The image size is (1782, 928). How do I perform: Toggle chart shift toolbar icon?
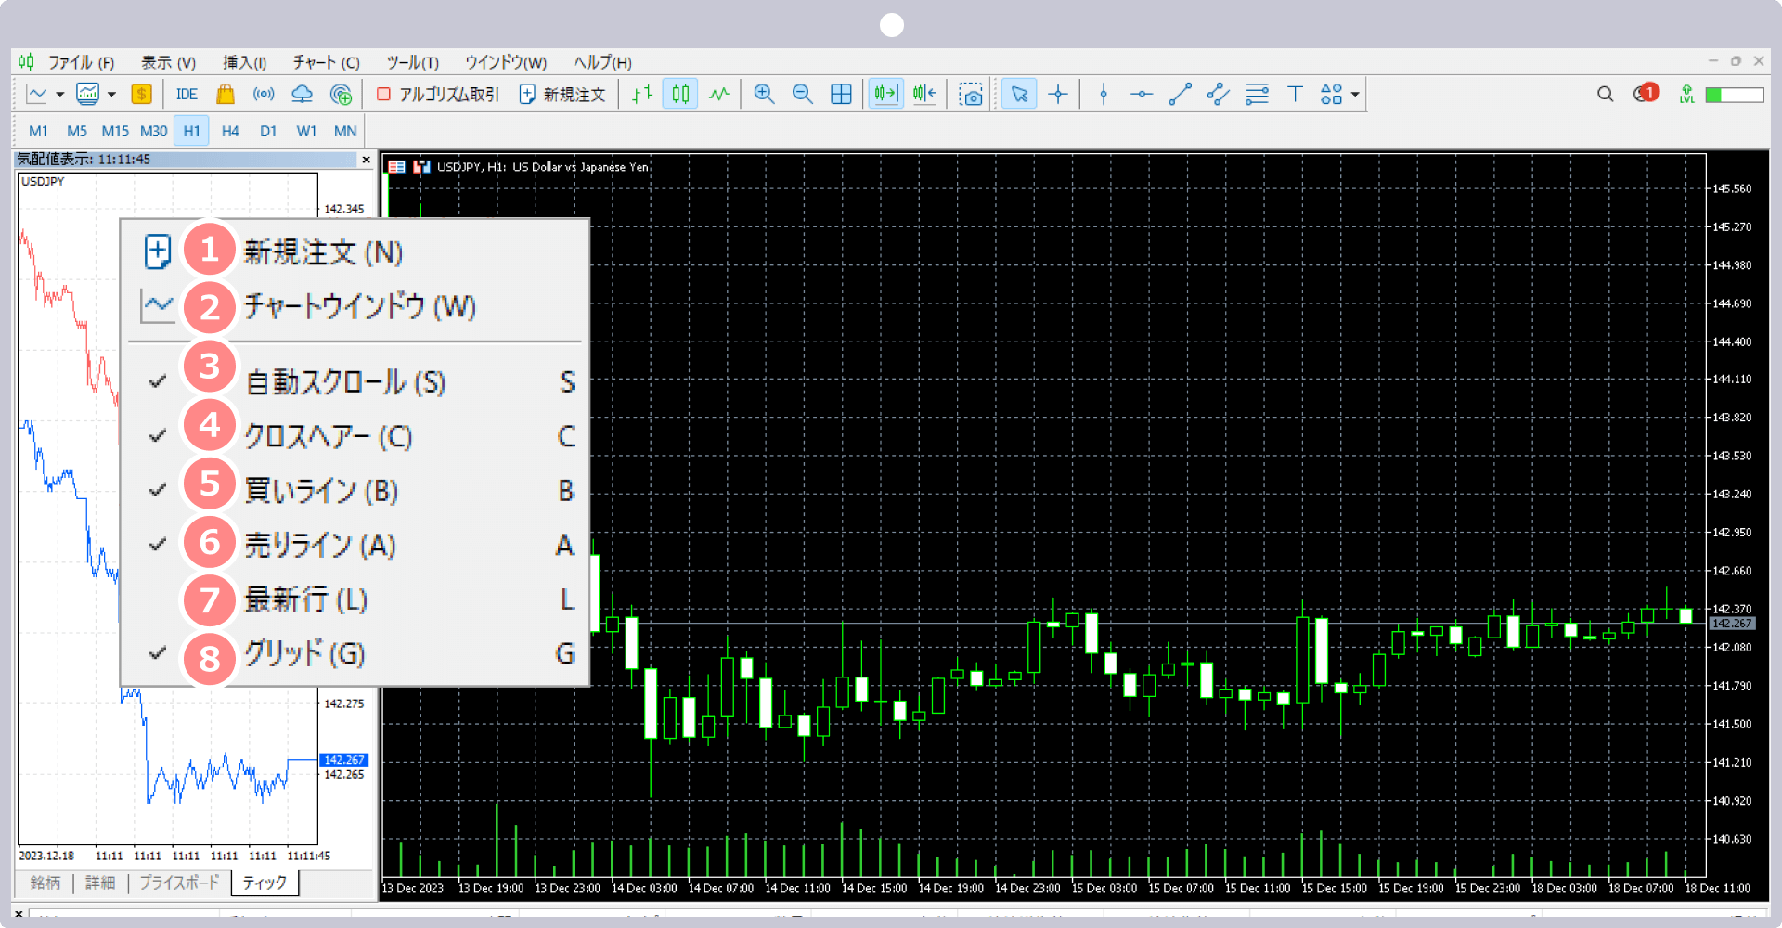tap(924, 94)
